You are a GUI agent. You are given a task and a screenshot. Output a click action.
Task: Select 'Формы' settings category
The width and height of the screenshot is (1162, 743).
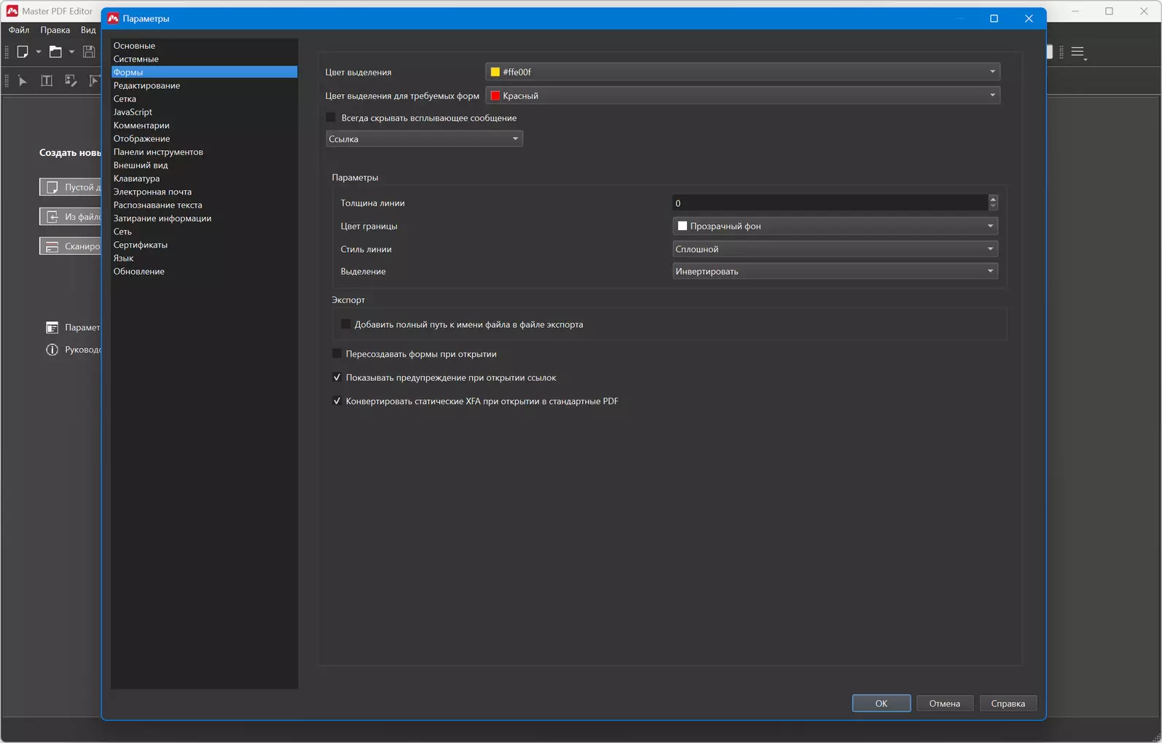pos(204,72)
